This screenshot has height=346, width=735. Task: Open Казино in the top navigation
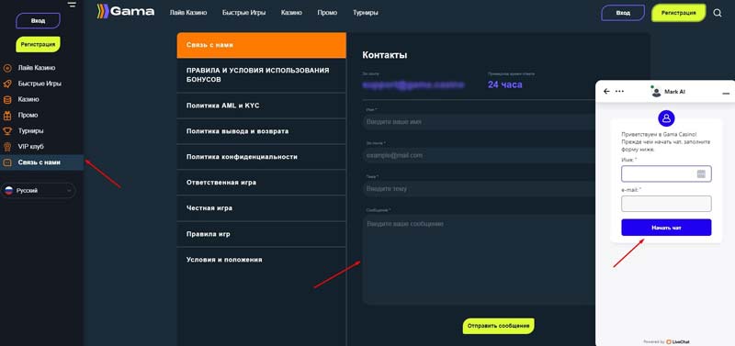pyautogui.click(x=291, y=13)
